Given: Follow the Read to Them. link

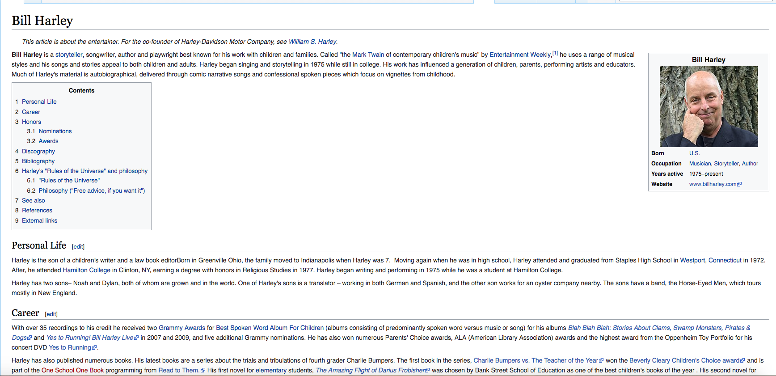Looking at the screenshot, I should 179,370.
